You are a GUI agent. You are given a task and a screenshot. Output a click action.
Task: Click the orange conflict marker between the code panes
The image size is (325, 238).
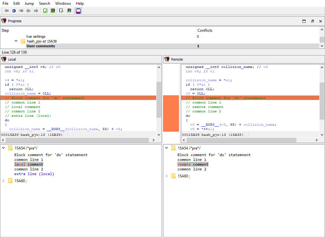[171, 113]
